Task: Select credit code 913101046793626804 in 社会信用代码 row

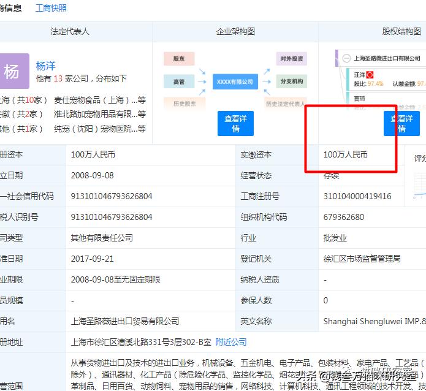Action: [112, 196]
